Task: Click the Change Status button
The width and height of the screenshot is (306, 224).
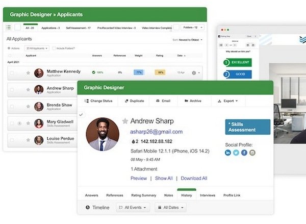Action: click(x=98, y=101)
